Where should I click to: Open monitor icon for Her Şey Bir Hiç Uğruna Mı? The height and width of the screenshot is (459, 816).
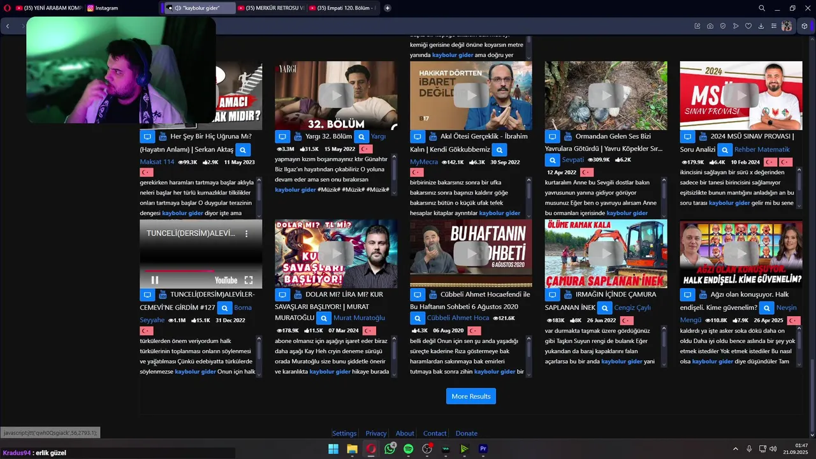147,136
